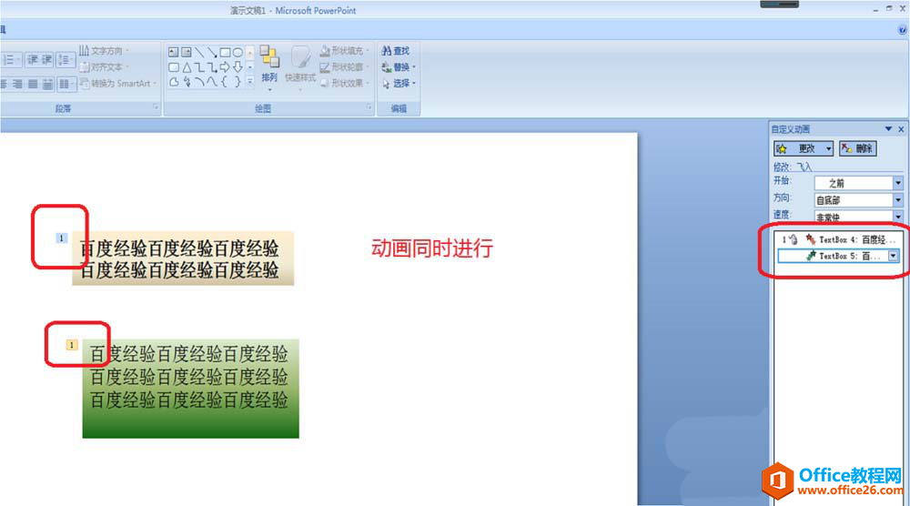Select the straight line shape
Viewport: 910px width, 506px height.
tap(199, 52)
